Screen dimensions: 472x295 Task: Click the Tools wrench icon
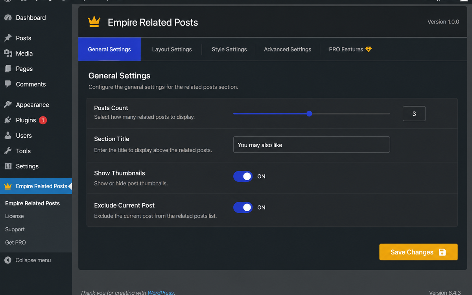[8, 151]
